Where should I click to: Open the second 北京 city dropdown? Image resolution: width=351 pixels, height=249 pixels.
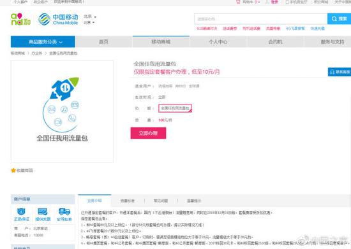point(89,22)
